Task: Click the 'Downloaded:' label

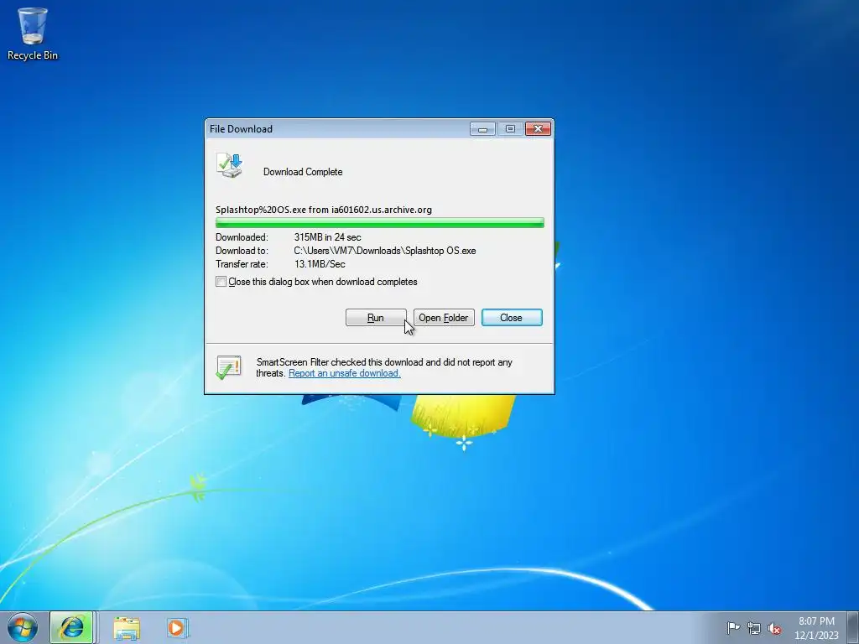Action: coord(242,237)
